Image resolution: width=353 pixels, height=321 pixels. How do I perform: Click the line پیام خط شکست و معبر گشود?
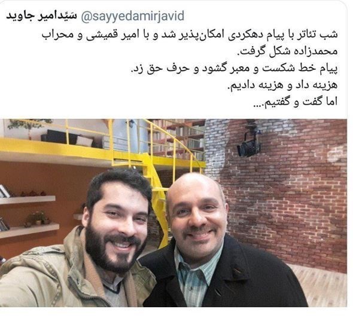tap(234, 69)
